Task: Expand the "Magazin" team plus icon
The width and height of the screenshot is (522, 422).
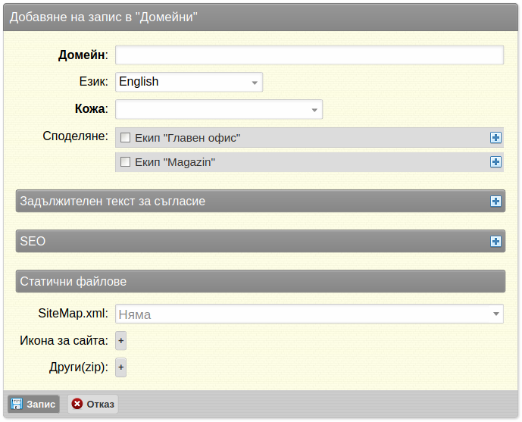Action: click(x=495, y=162)
